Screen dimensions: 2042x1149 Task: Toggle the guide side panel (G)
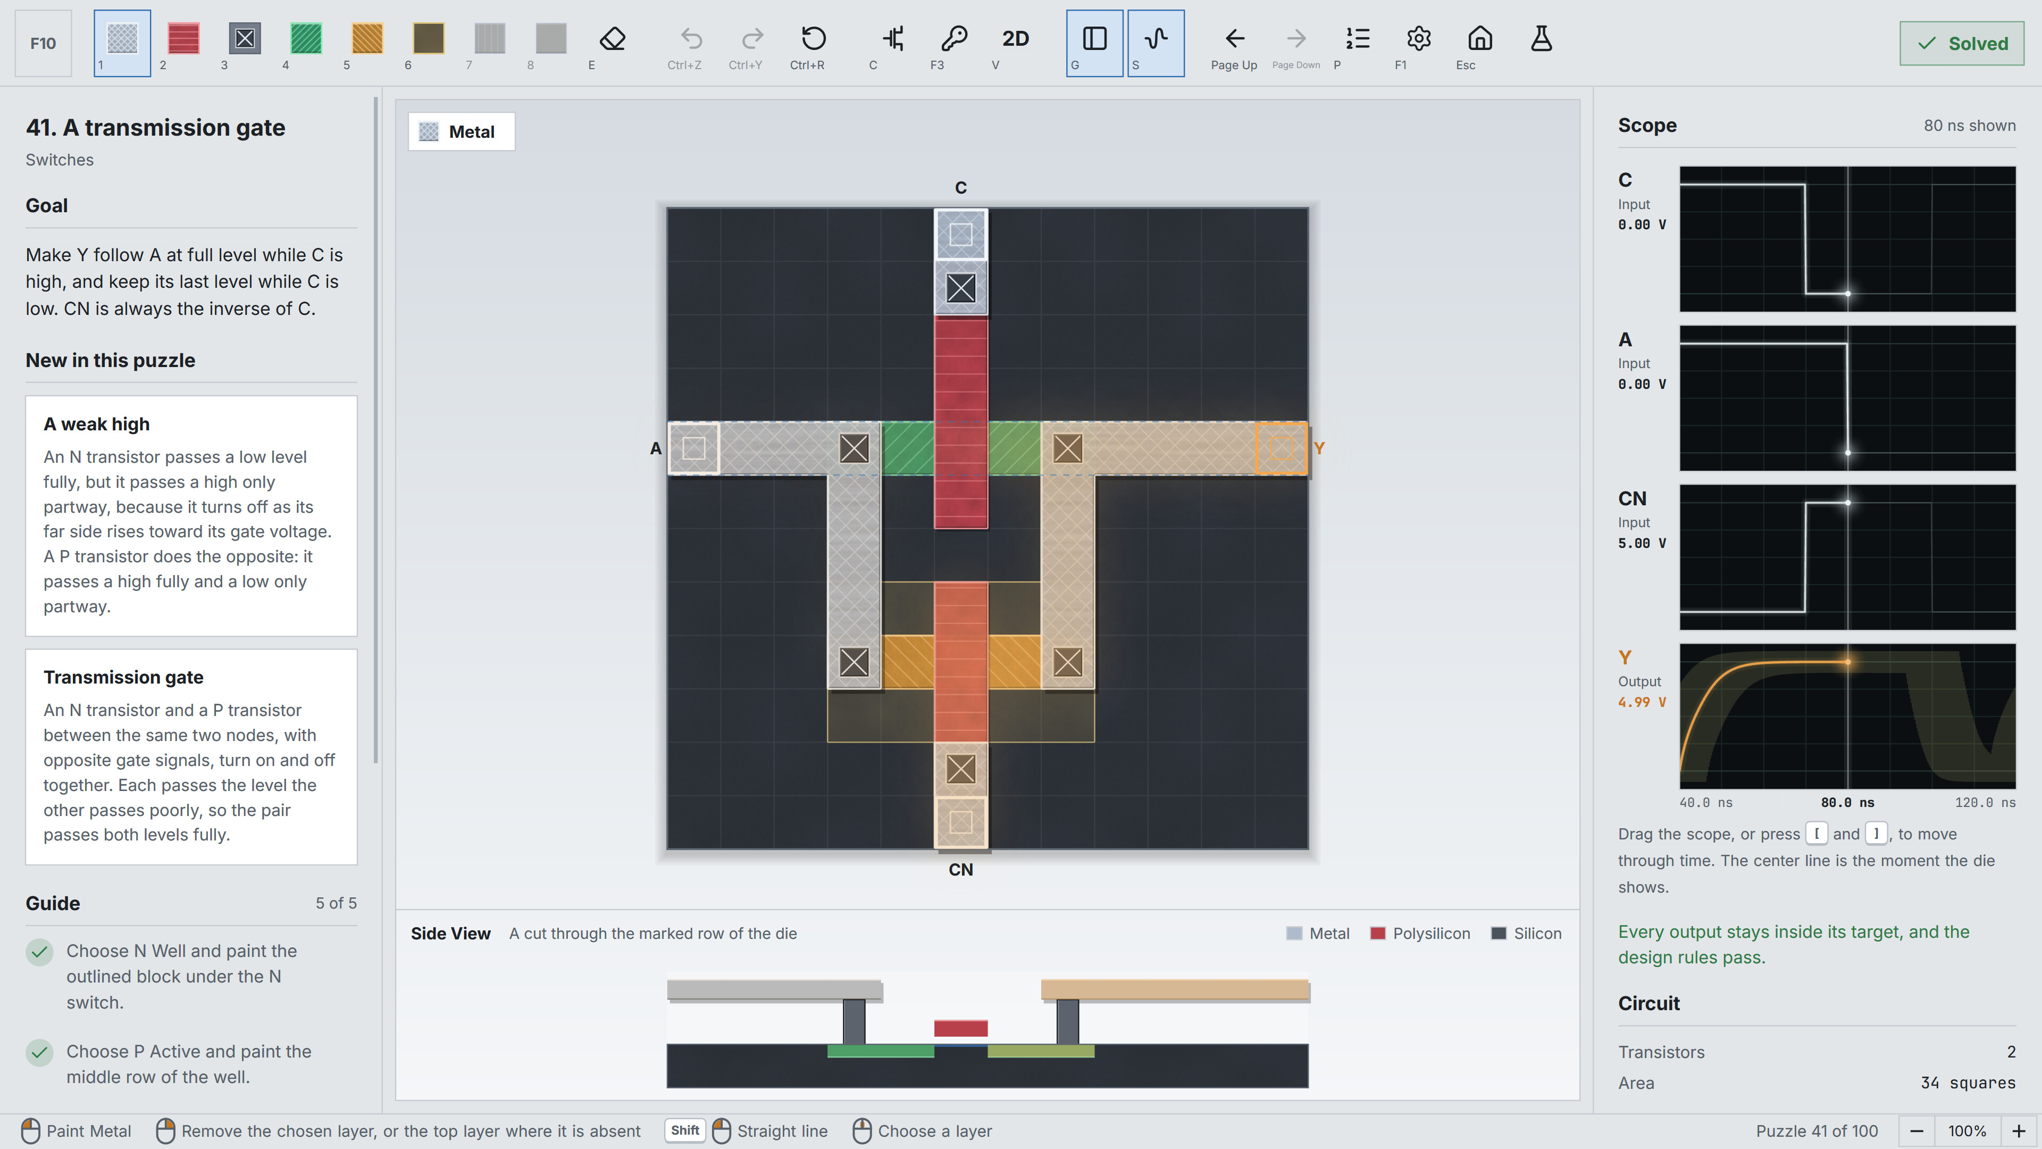point(1094,43)
